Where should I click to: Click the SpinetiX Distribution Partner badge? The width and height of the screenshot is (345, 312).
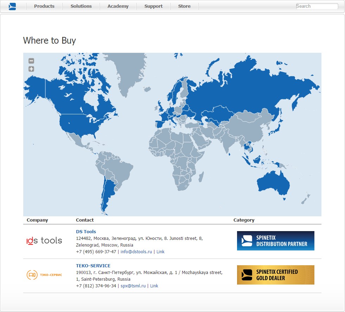[275, 241]
